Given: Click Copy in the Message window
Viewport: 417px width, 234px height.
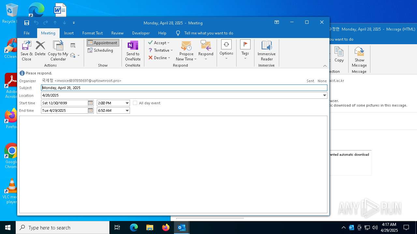Looking at the screenshot, I should [x=339, y=55].
